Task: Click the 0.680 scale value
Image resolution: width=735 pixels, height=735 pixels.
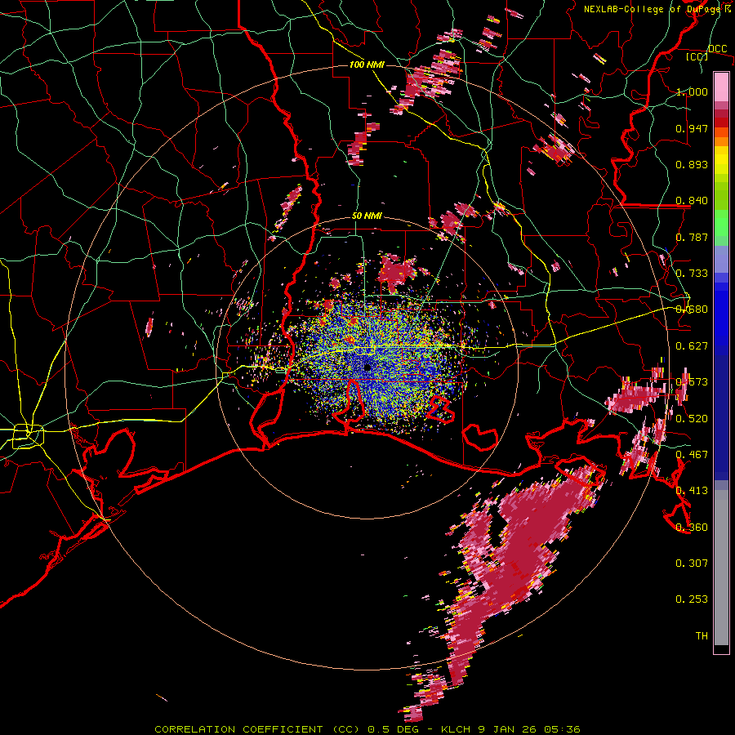Action: (x=692, y=310)
